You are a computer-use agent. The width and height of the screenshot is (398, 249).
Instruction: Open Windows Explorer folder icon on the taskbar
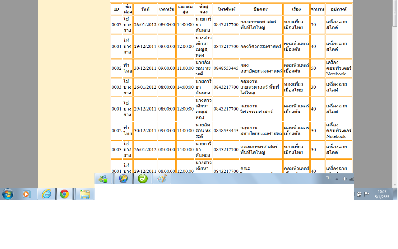point(85,194)
